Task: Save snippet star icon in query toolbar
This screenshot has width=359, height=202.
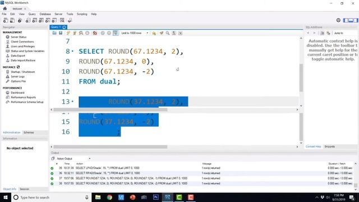Action: click(154, 33)
